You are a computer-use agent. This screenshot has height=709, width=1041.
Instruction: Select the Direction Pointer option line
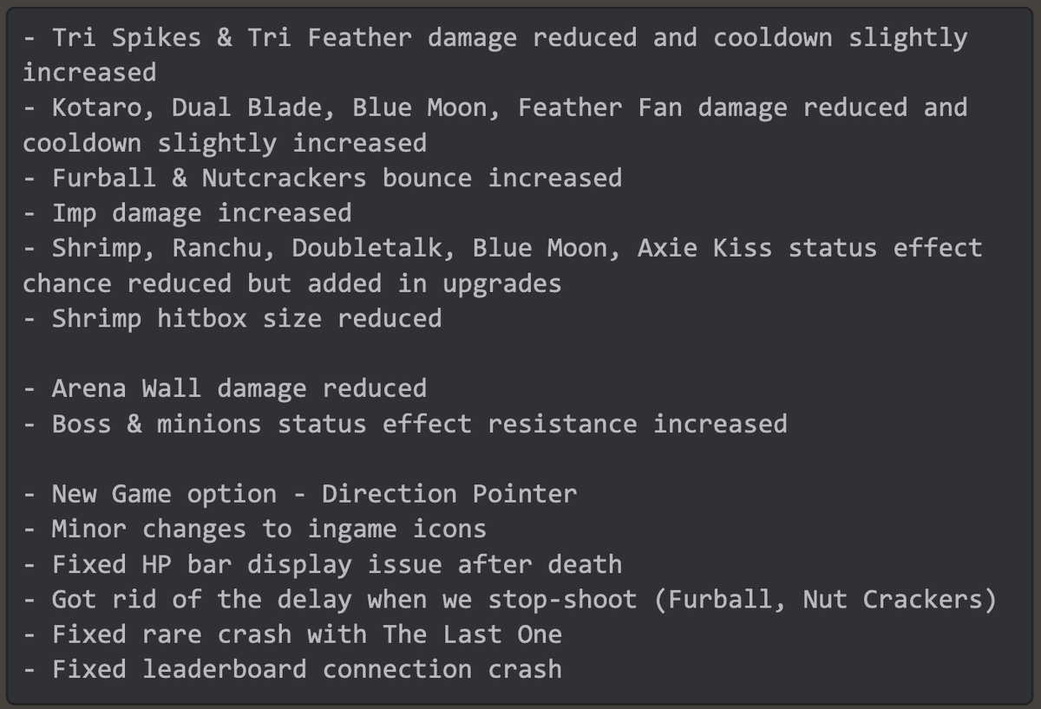[x=300, y=494]
